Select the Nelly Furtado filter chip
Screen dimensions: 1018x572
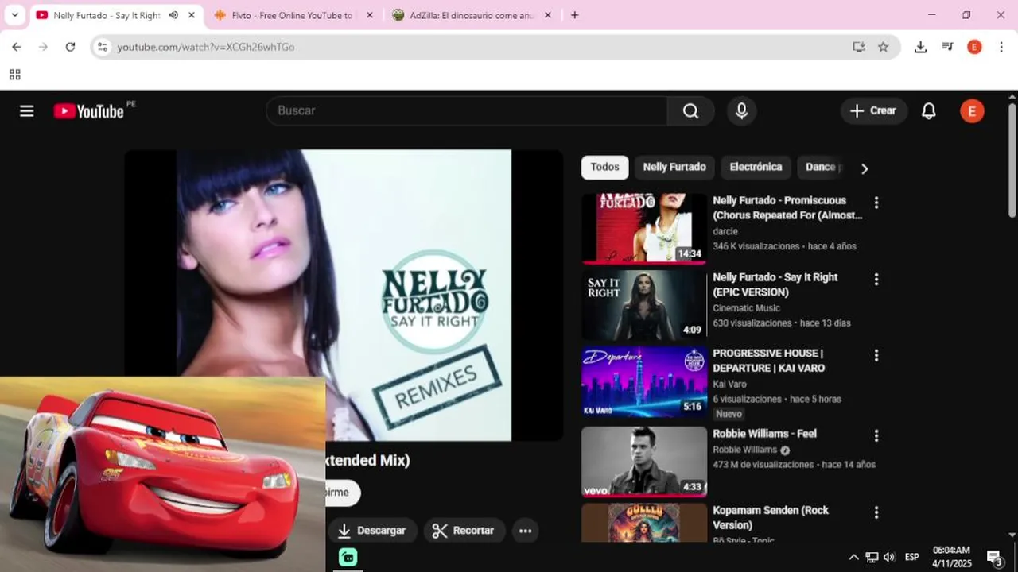click(674, 167)
